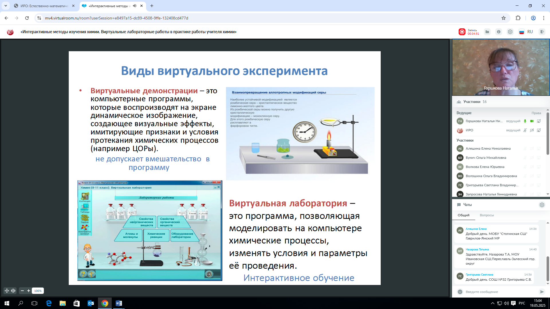Click the exit room icon
This screenshot has width=550, height=309.
tap(542, 32)
